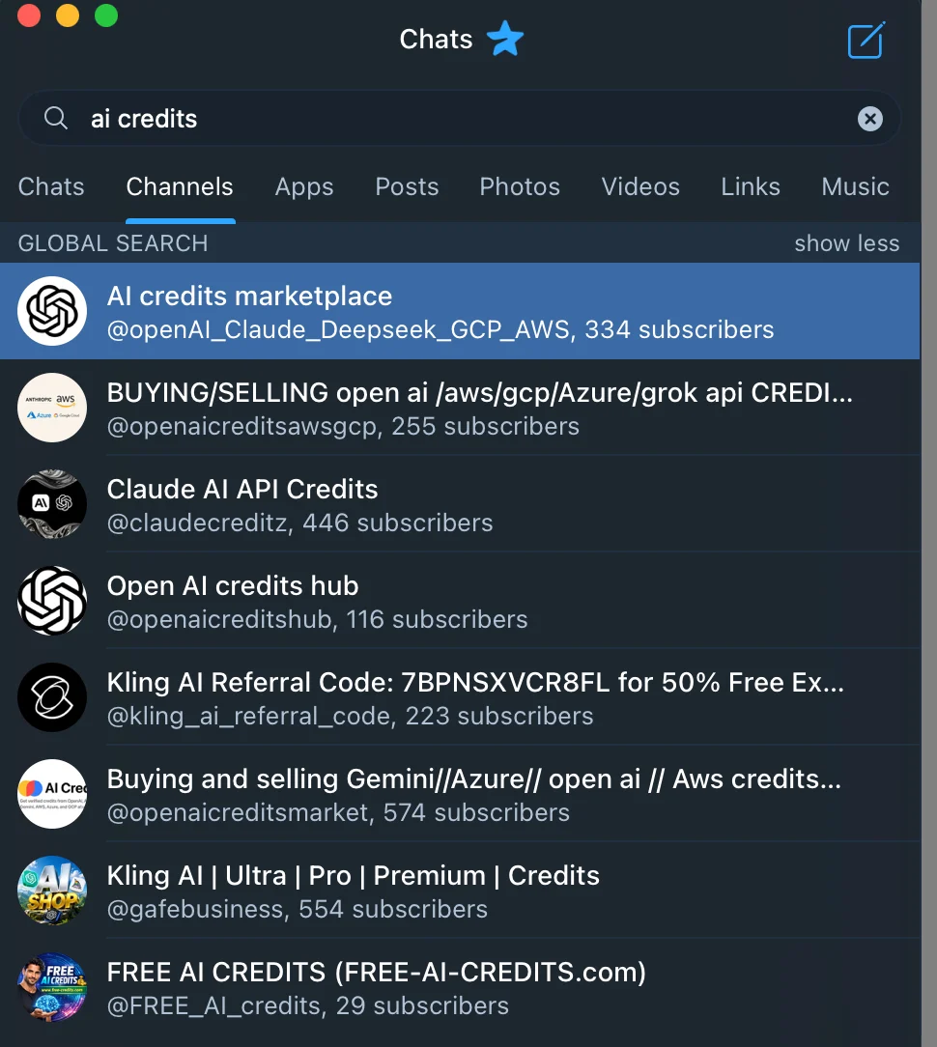937x1047 pixels.
Task: Open "AI credits marketplace" channel title
Action: (250, 296)
